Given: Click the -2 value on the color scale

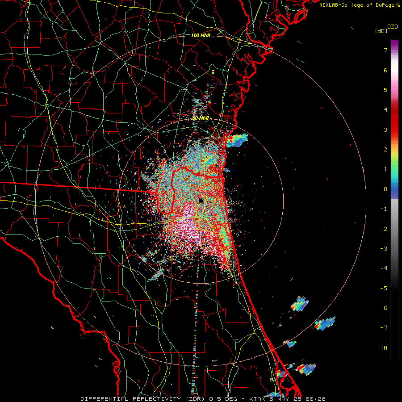Looking at the screenshot, I should pos(384,229).
